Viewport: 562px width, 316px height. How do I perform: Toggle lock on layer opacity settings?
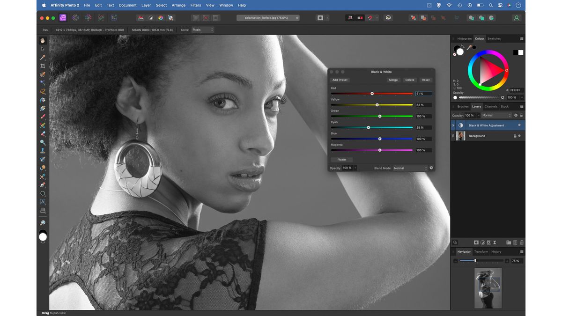point(521,115)
